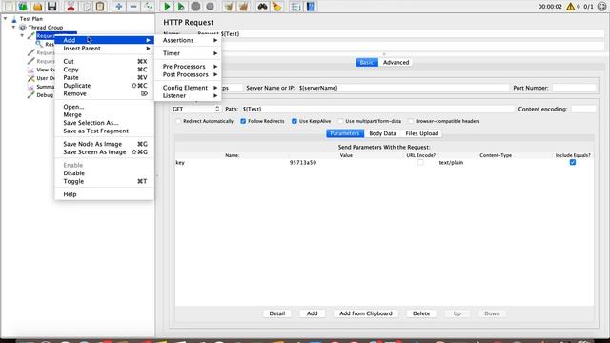Click the Add parameter button
This screenshot has height=343, width=610.
[x=312, y=313]
